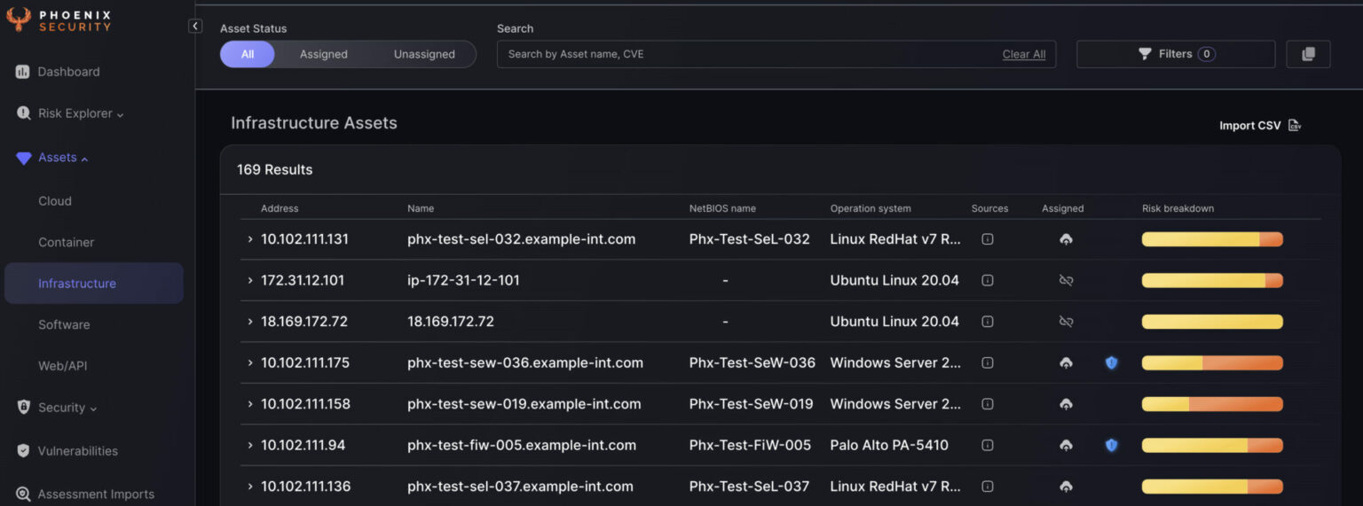Filter by Unassigned asset status
1363x506 pixels.
point(424,54)
